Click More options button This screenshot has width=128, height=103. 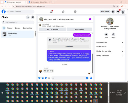click(x=79, y=29)
